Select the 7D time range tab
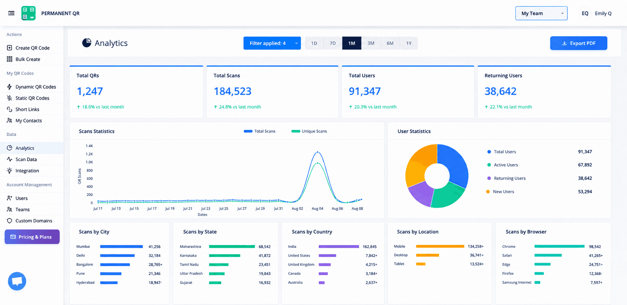 point(333,43)
